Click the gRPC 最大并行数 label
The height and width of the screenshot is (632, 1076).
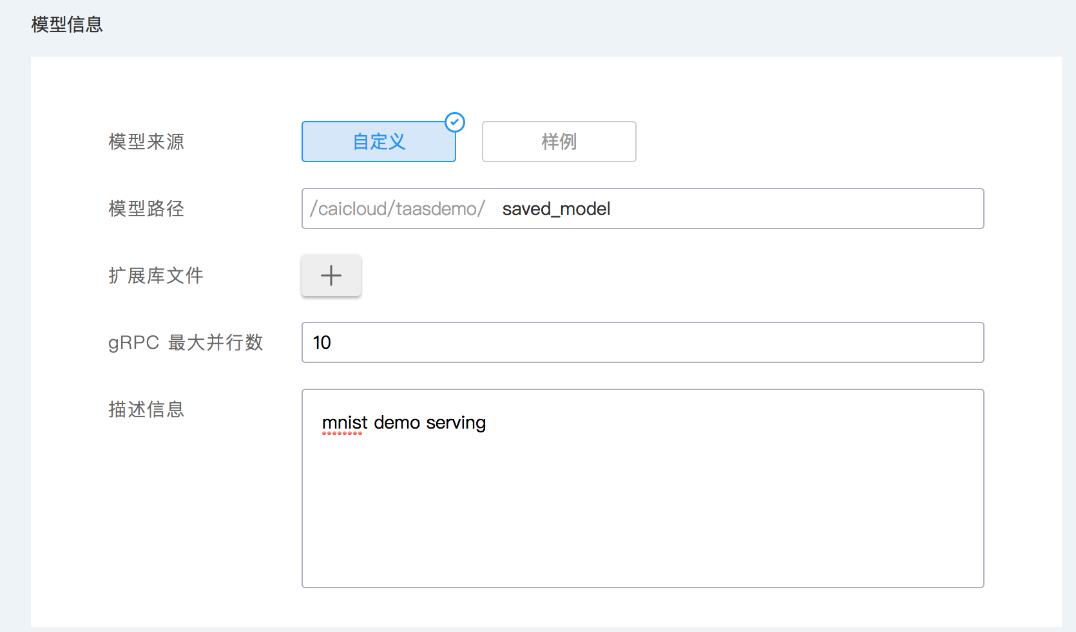click(x=186, y=342)
